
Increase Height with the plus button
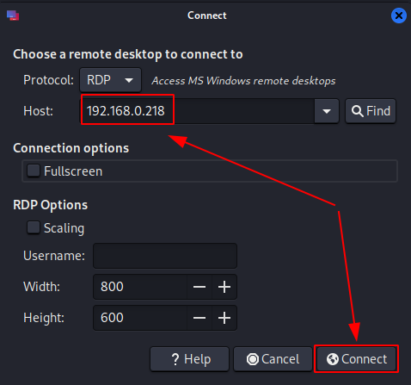tap(224, 318)
